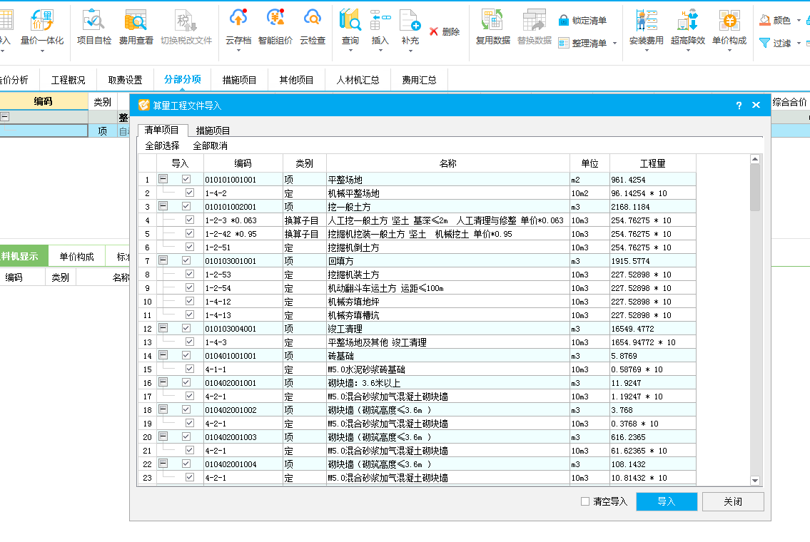The image size is (810, 542).
Task: Collapse the 竣工清理 tree node
Action: tap(163, 327)
